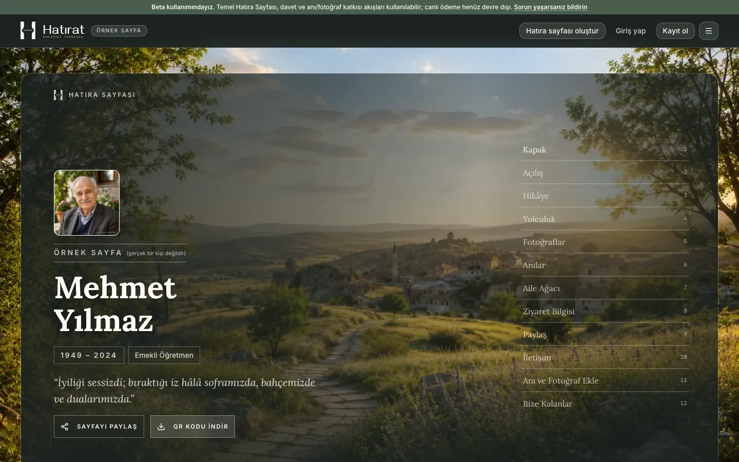The image size is (739, 462).
Task: Open the hamburger menu icon
Action: [708, 31]
